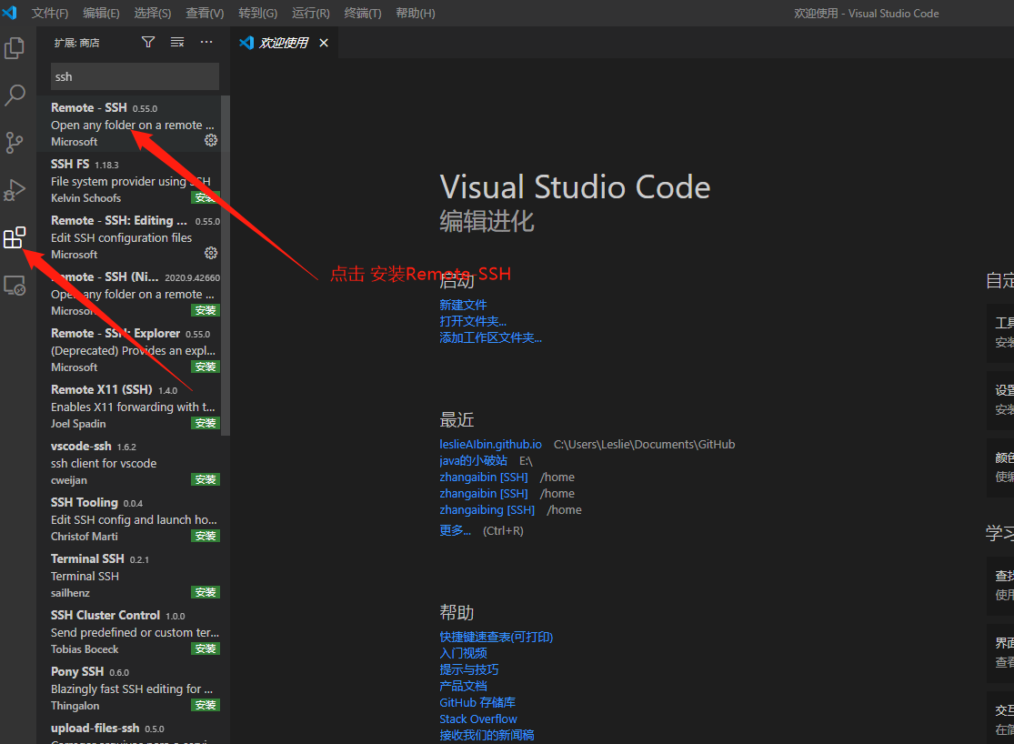The height and width of the screenshot is (744, 1014).
Task: Select the Remote - SSH extension entry
Action: click(x=129, y=124)
